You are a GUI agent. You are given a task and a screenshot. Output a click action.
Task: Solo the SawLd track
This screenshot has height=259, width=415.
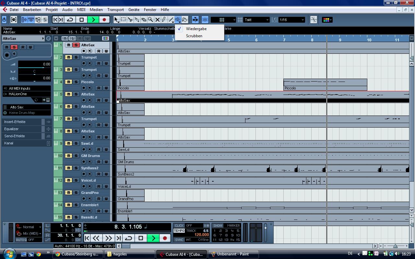[x=76, y=143]
